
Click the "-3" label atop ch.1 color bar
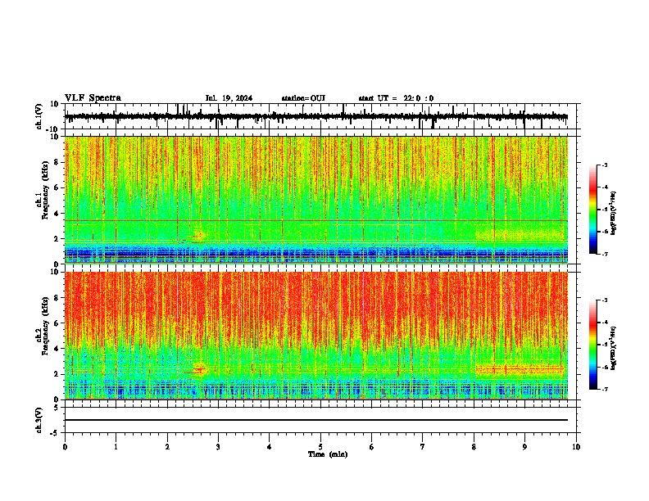(x=604, y=165)
